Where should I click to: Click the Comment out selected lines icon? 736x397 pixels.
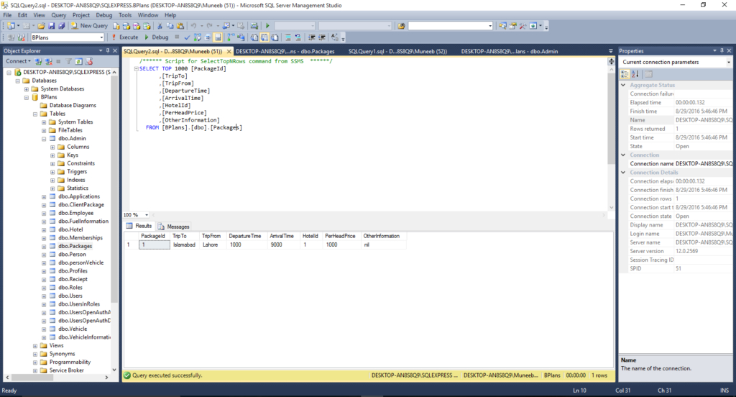click(x=287, y=37)
